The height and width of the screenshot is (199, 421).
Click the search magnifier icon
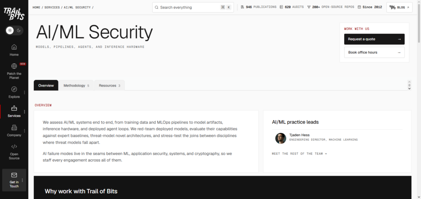(x=157, y=7)
